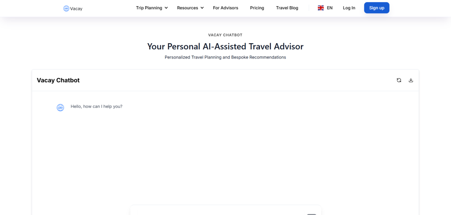451x215 pixels.
Task: Click the "Vacay Chatbot" panel title
Action: [58, 80]
